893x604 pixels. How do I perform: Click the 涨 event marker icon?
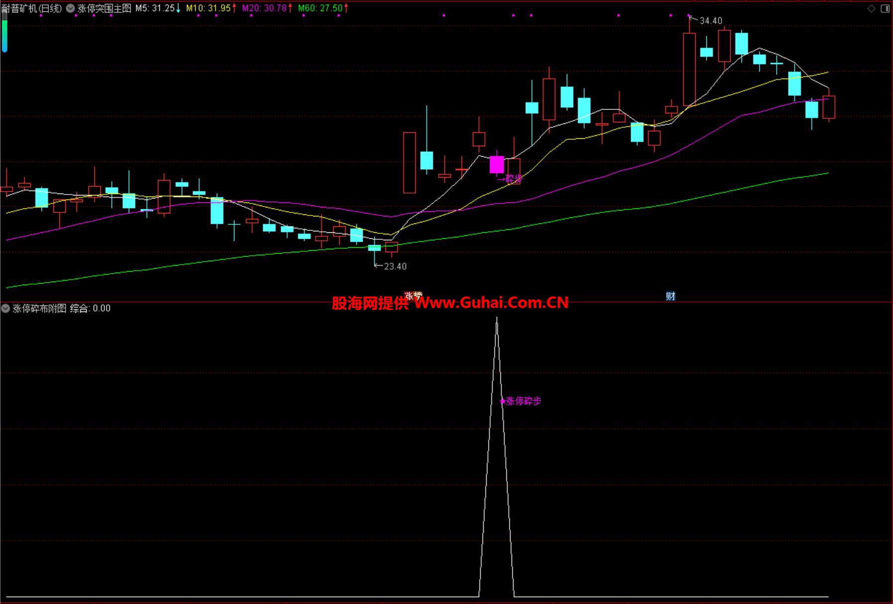[410, 296]
